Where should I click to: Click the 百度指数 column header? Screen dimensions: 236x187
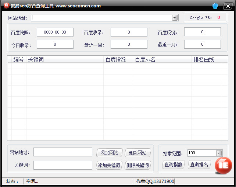coord(118,59)
